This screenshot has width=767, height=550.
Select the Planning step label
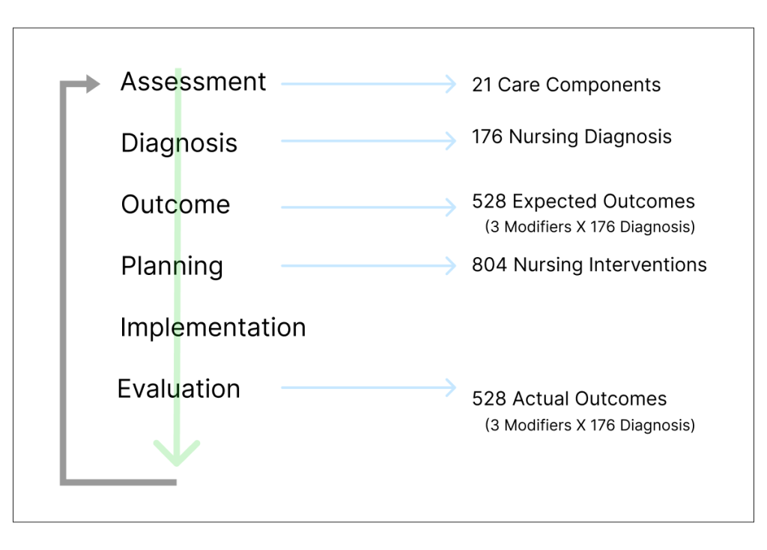point(172,267)
